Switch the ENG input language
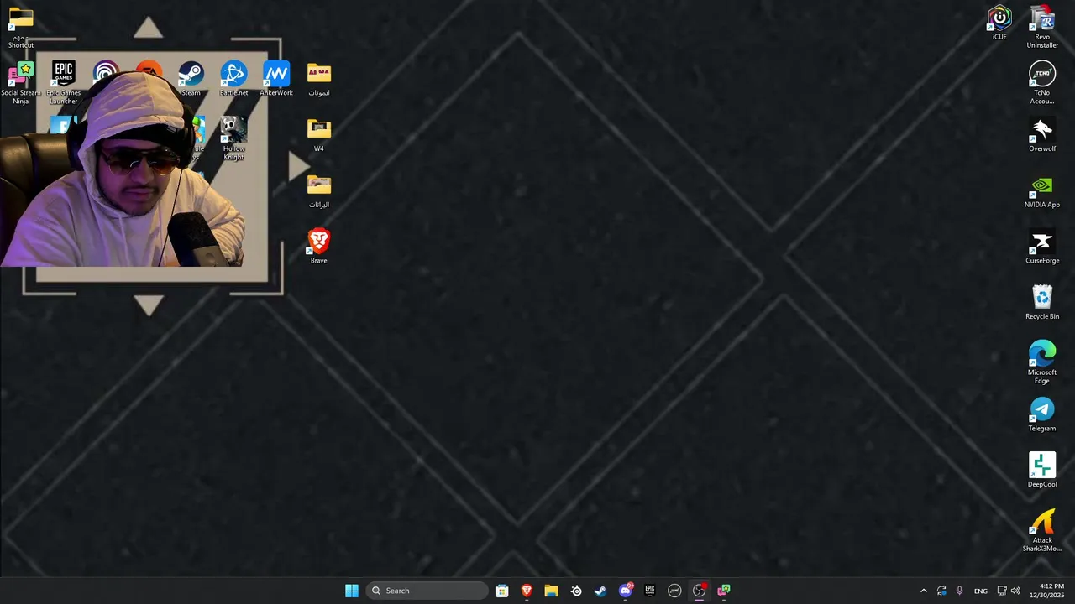The width and height of the screenshot is (1075, 604). [x=981, y=591]
